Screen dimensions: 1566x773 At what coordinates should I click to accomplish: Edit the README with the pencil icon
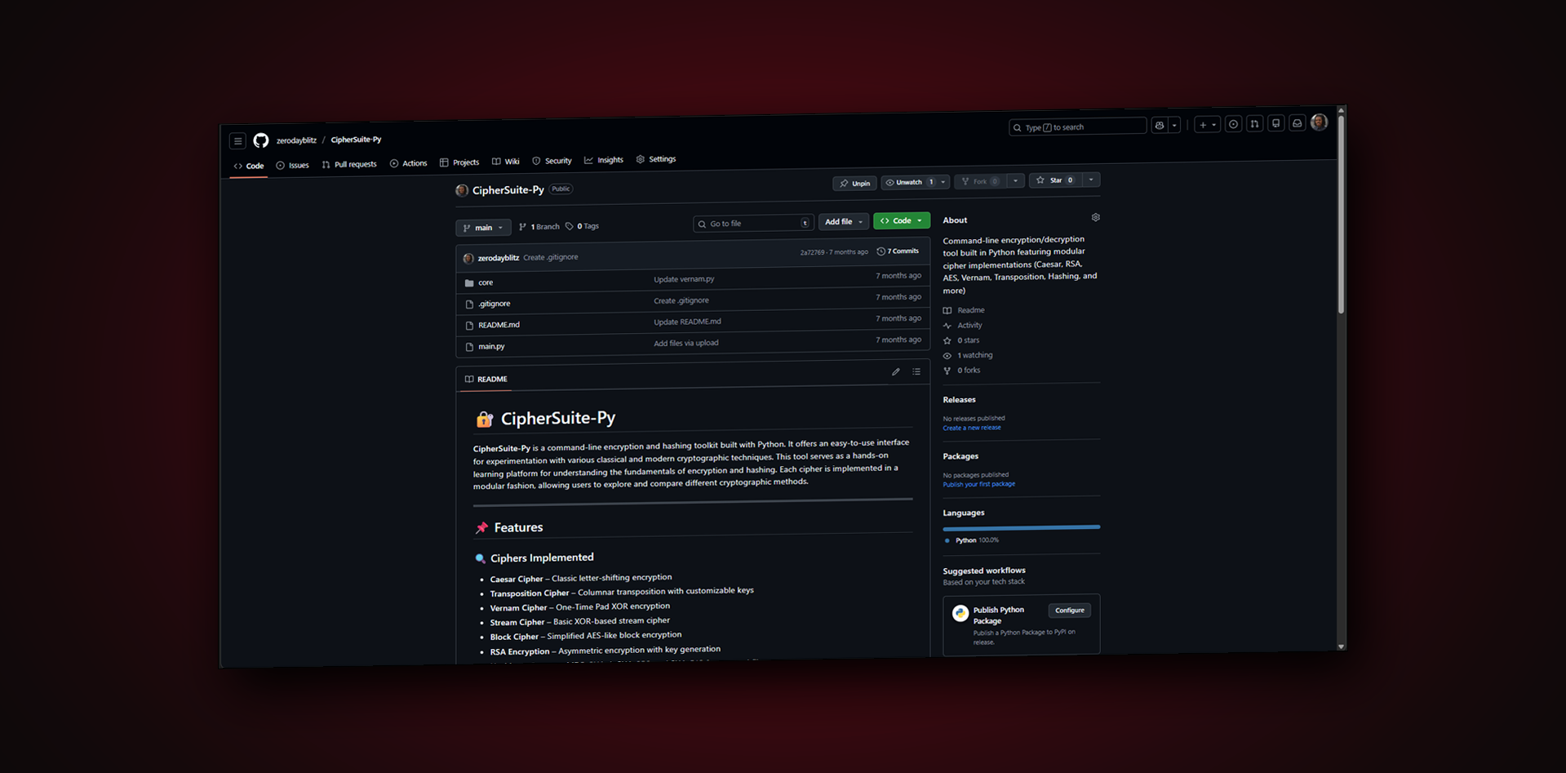(895, 371)
